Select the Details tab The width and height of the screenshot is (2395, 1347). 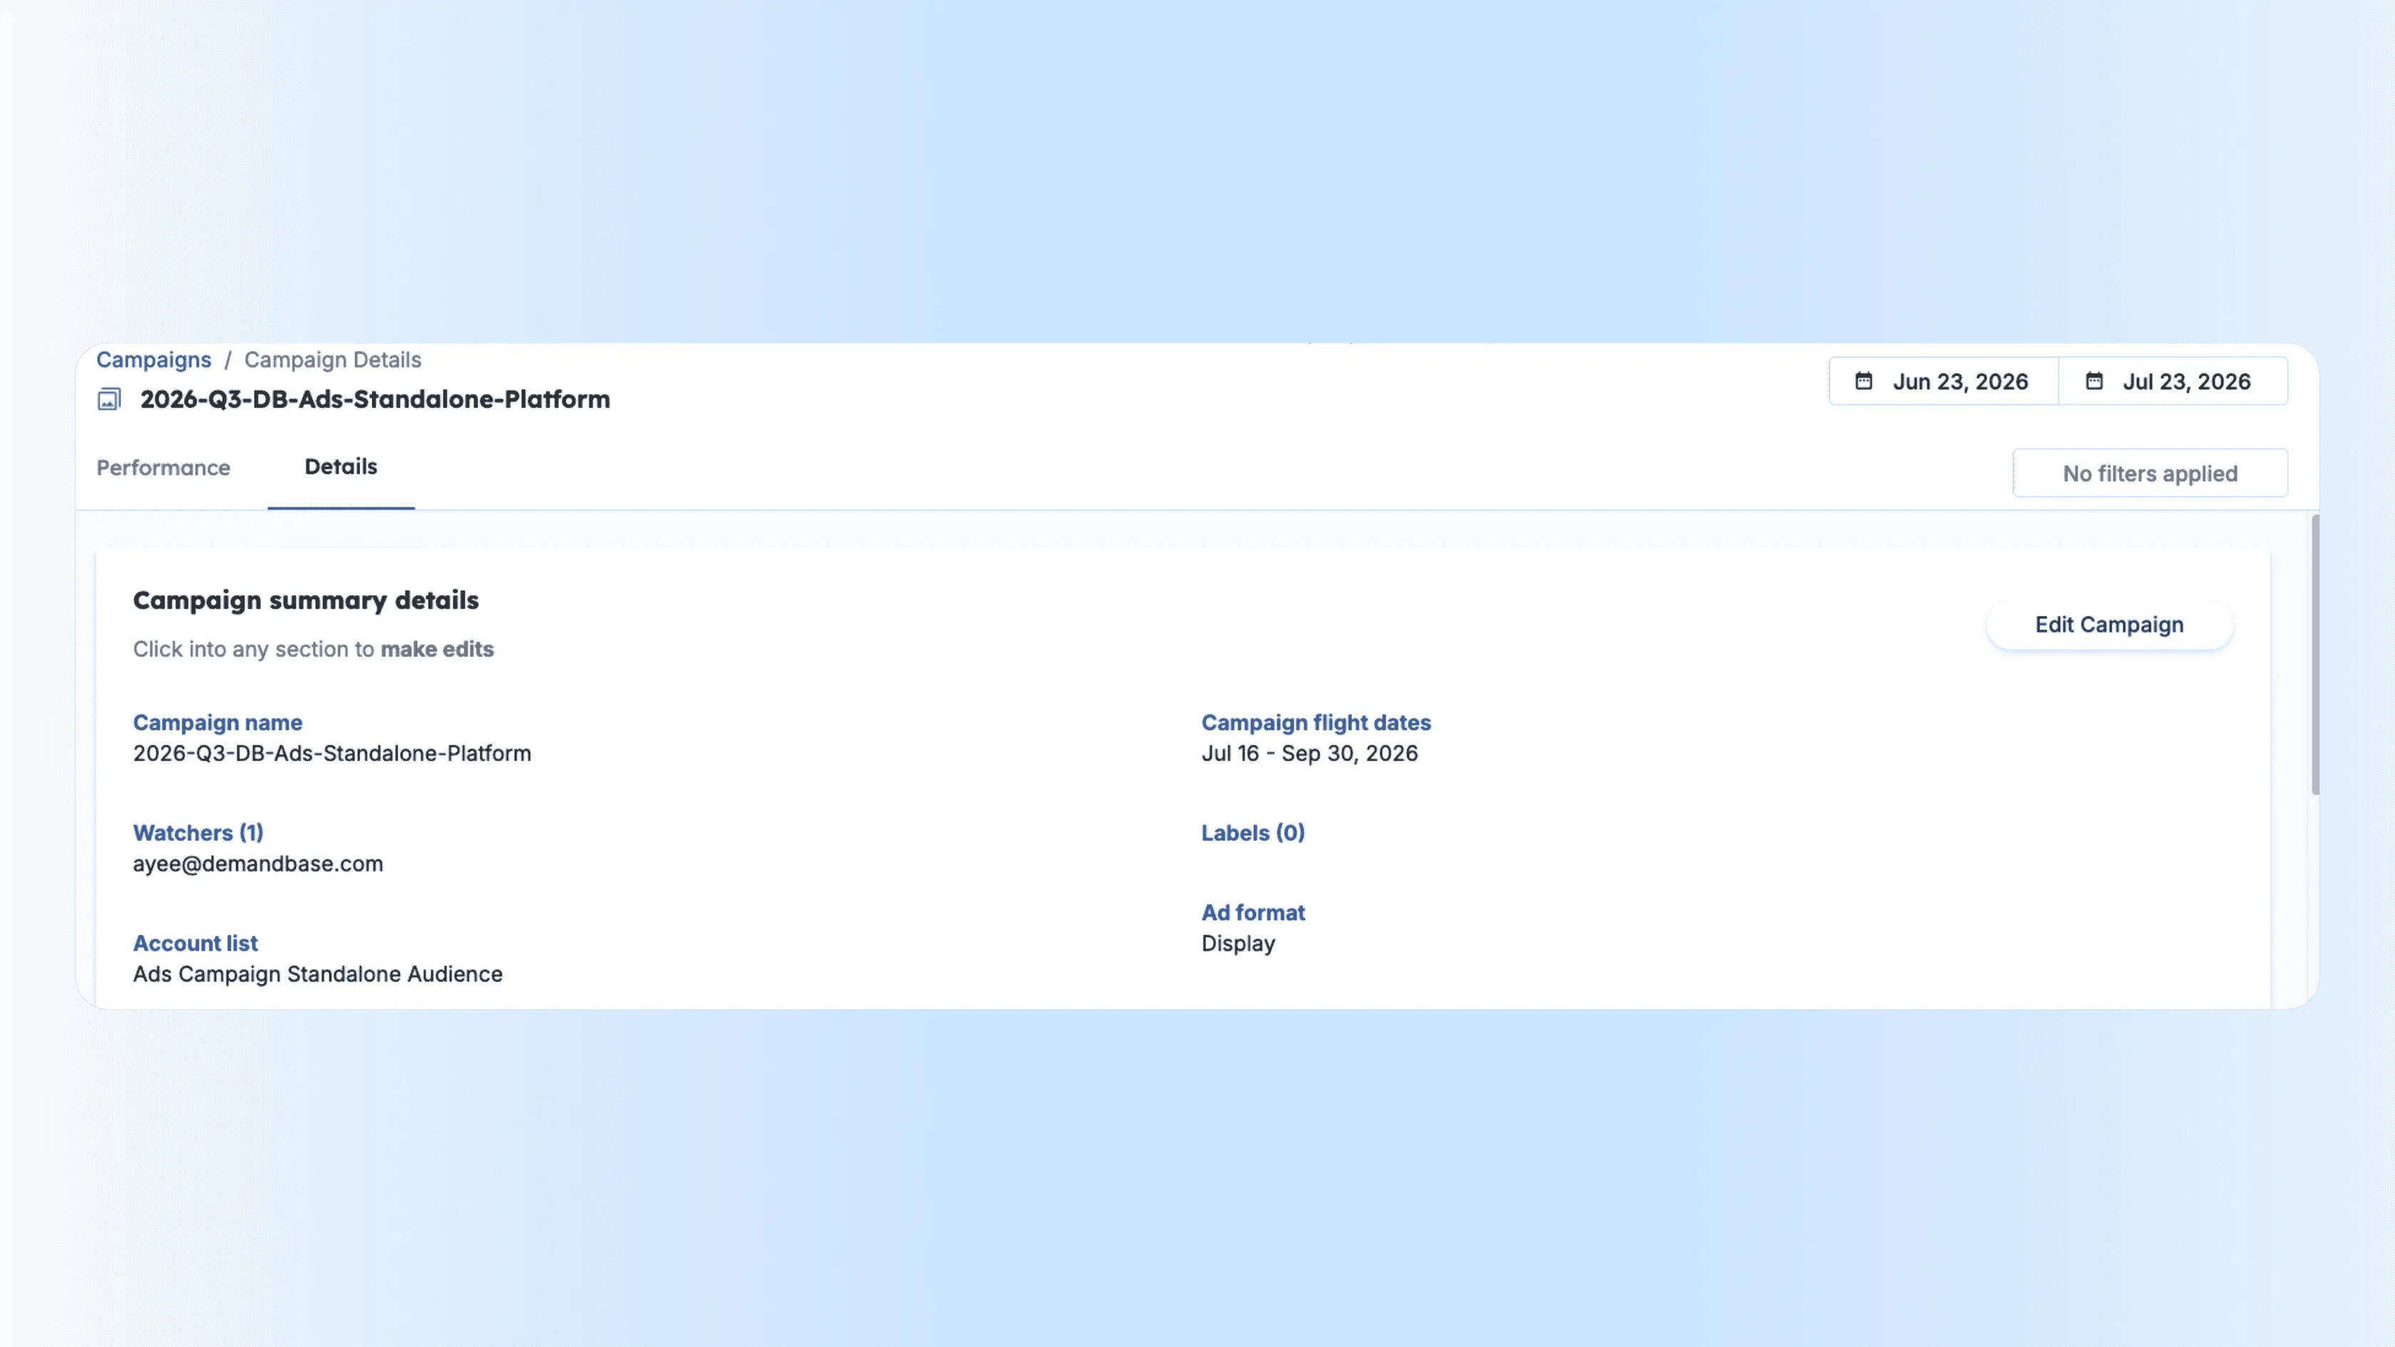(341, 467)
